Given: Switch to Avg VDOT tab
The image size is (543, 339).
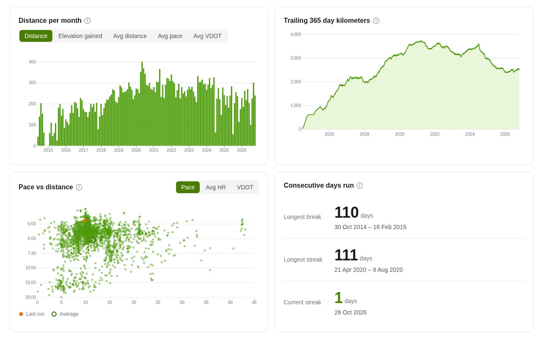Looking at the screenshot, I should pyautogui.click(x=207, y=36).
